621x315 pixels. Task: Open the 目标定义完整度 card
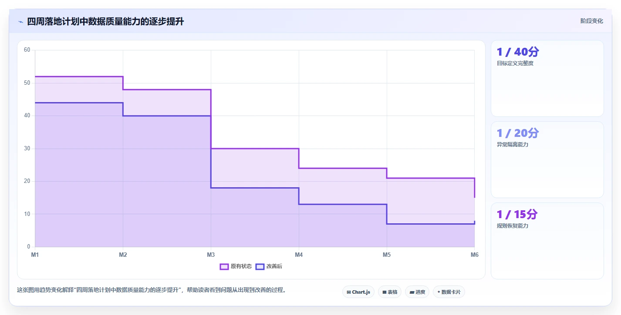click(x=547, y=79)
